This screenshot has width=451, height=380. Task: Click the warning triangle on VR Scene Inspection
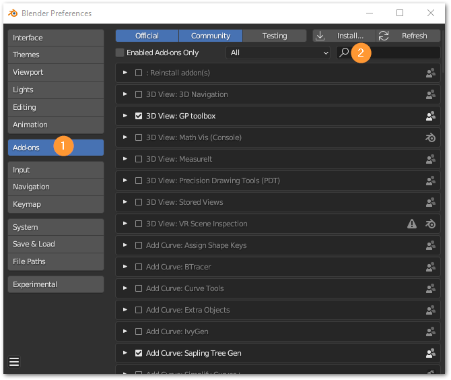(x=412, y=224)
